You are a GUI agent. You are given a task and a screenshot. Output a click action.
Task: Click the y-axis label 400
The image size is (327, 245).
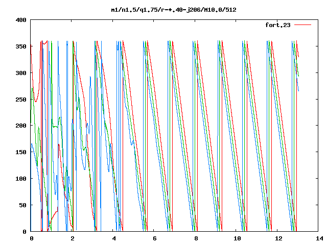(x=21, y=20)
